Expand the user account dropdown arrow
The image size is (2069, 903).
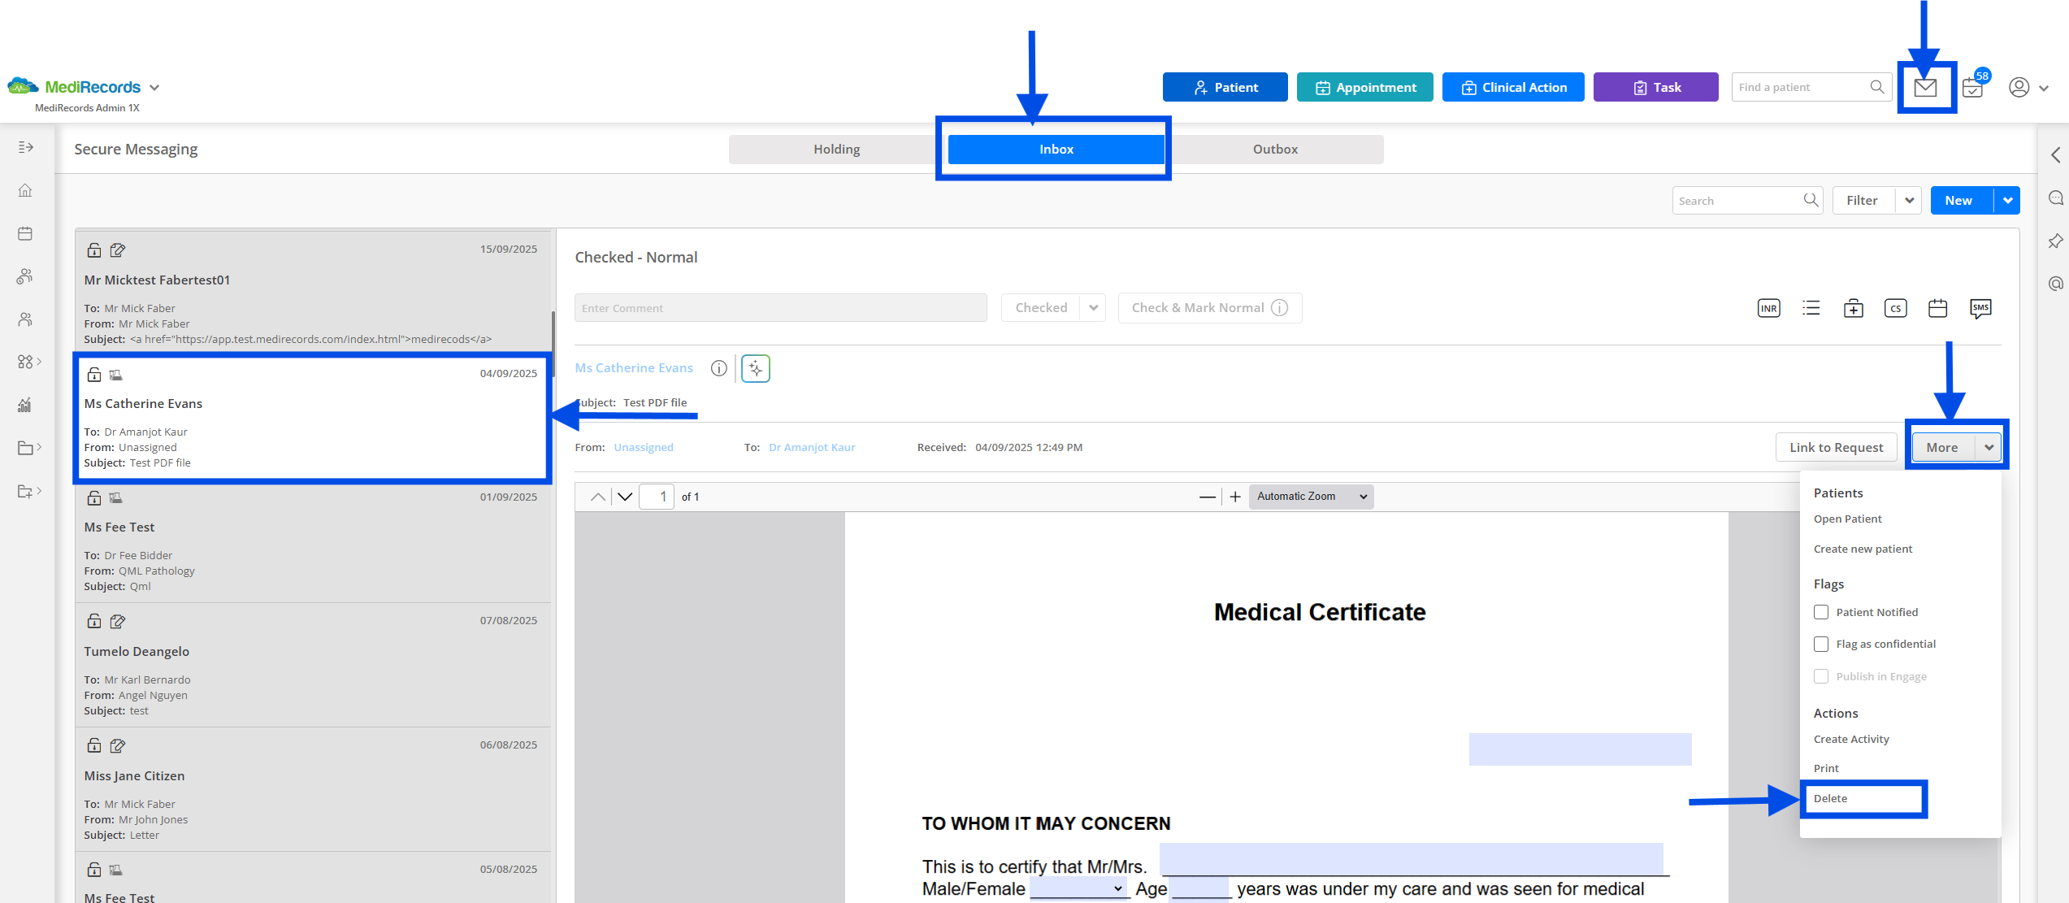click(2044, 88)
